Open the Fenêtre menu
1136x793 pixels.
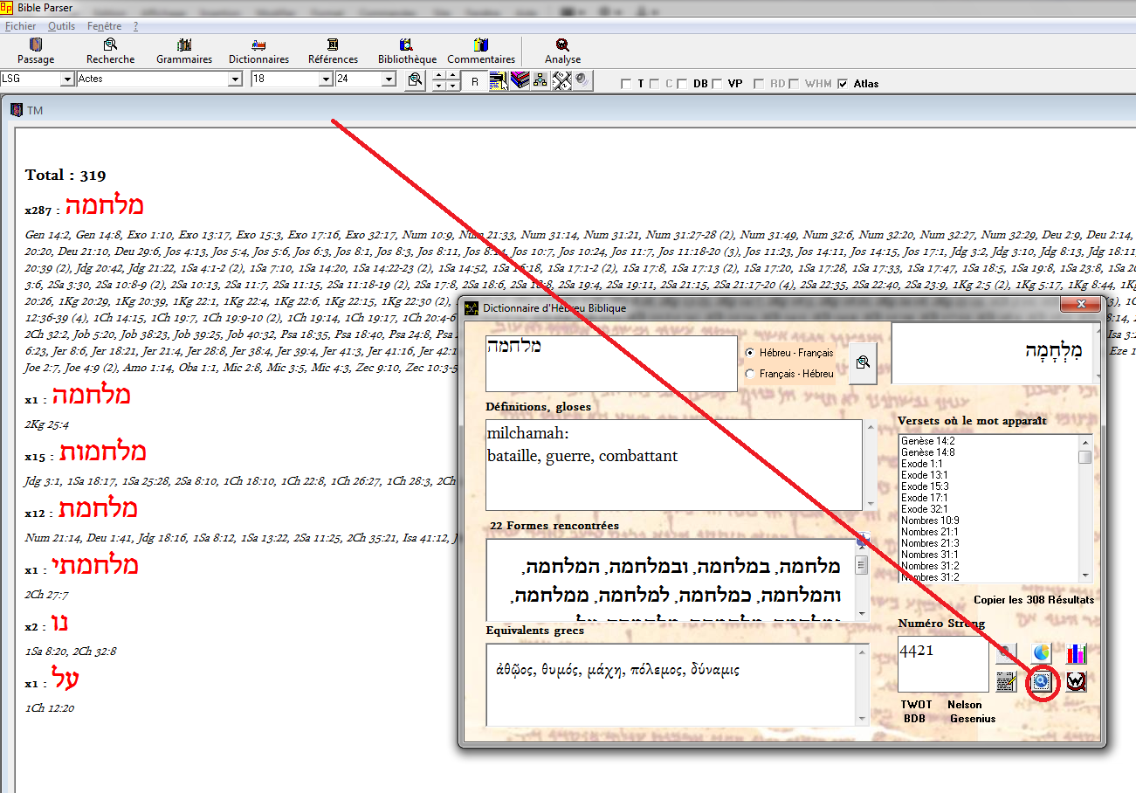point(105,26)
